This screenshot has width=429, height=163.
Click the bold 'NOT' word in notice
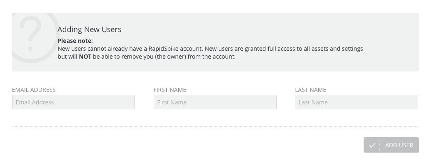point(85,57)
